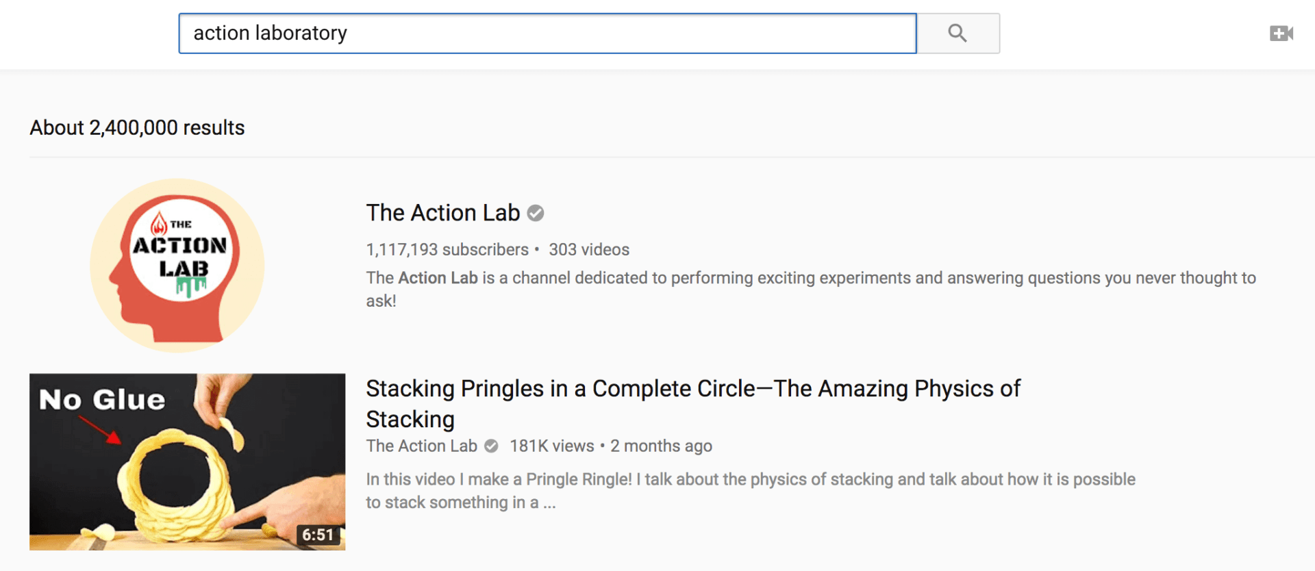Screen dimensions: 1315x571
Task: Click the 1,117,193 subscribers count
Action: pyautogui.click(x=447, y=250)
